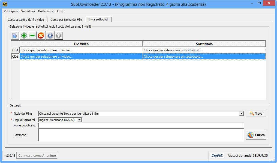
Task: Select the Invia sottotitoli tab
Action: pyautogui.click(x=98, y=19)
